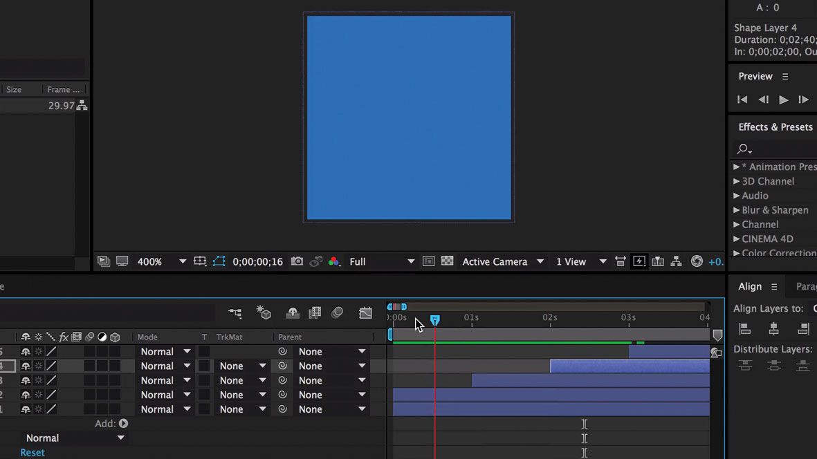
Task: Click the Show Channel and Color Management swatch
Action: [x=334, y=261]
